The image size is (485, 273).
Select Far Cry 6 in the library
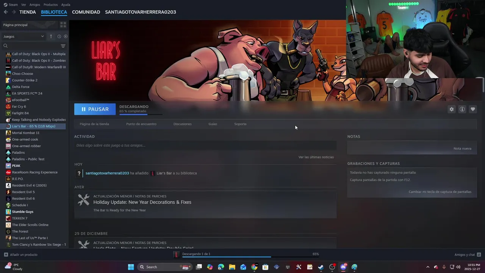[19, 107]
